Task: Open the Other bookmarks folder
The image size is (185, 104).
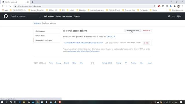Action: pos(176,10)
